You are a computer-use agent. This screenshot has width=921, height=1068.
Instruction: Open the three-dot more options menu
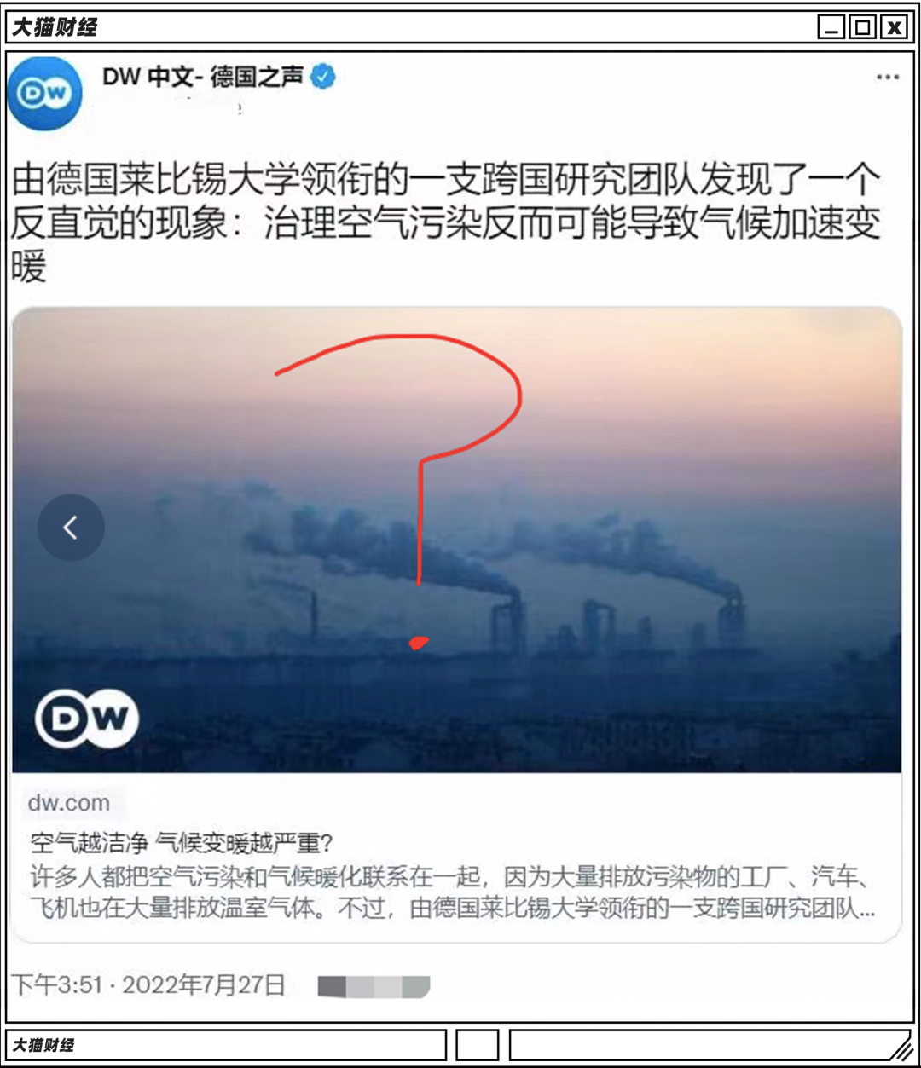coord(888,77)
